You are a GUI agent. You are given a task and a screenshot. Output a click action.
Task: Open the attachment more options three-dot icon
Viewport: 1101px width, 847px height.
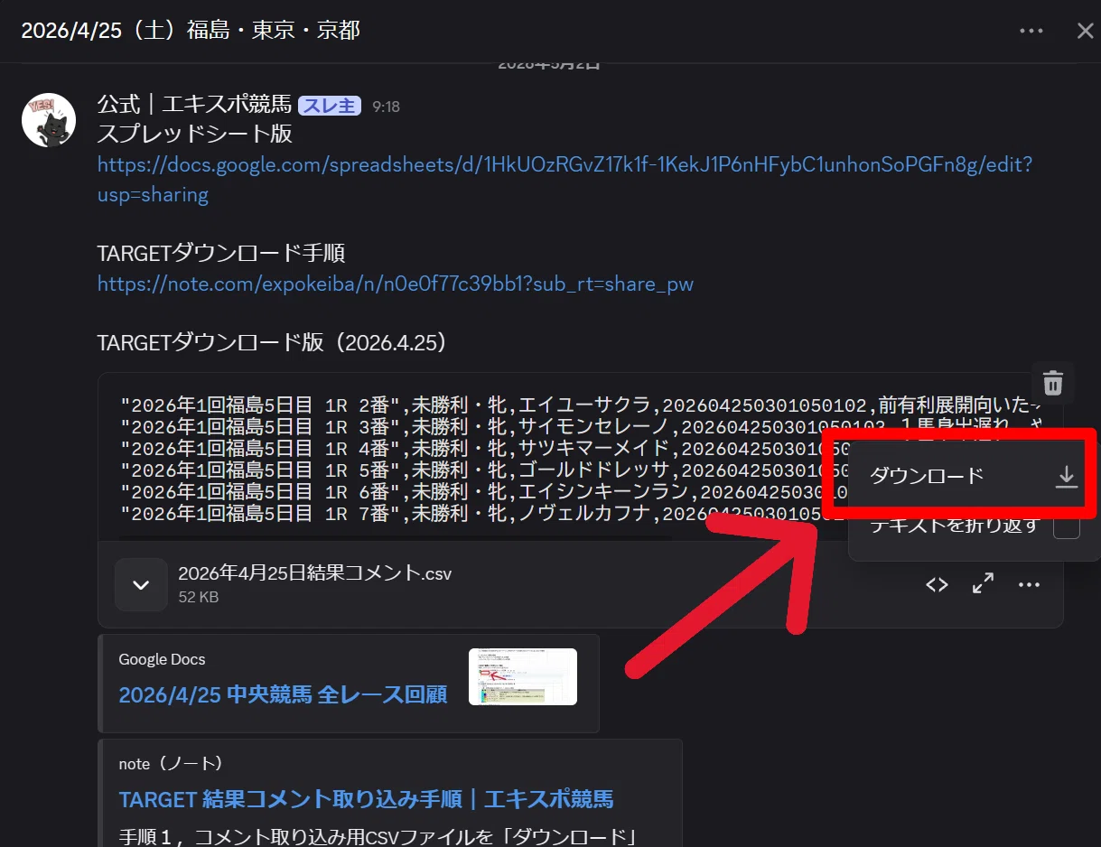tap(1030, 584)
